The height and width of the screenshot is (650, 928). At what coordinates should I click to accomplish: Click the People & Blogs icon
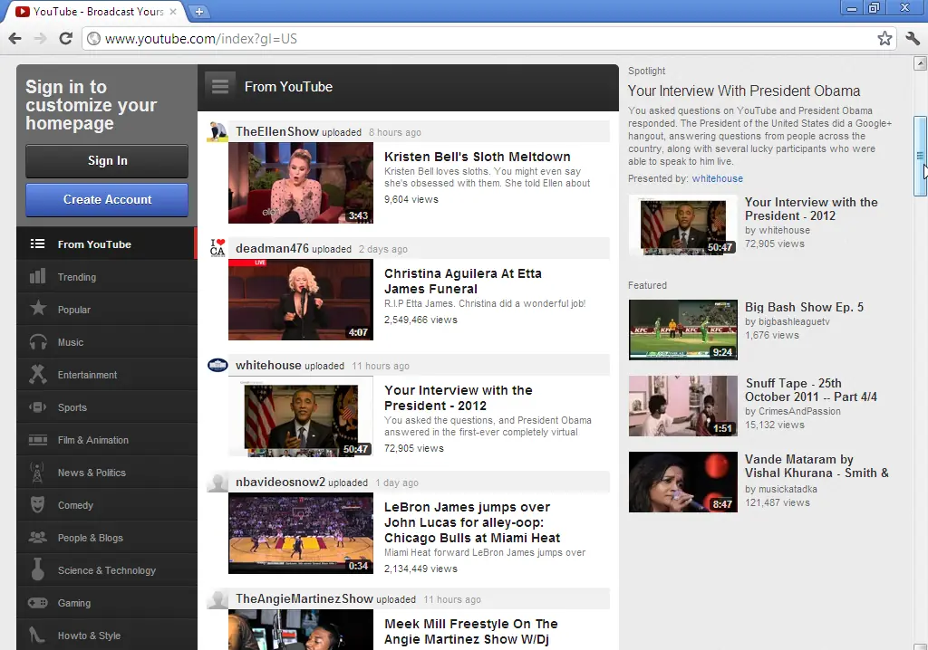[38, 537]
